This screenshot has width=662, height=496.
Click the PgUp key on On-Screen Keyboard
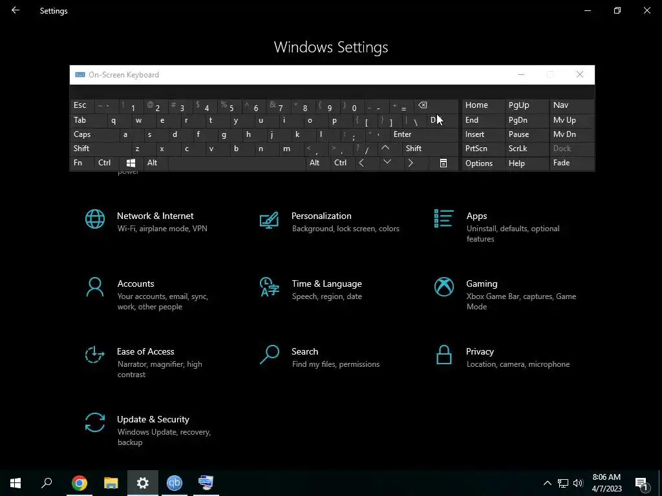(x=526, y=105)
